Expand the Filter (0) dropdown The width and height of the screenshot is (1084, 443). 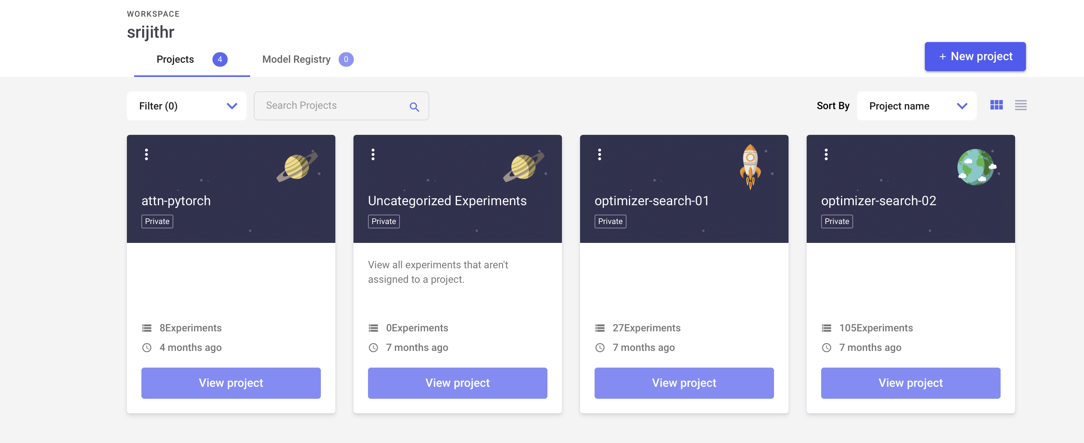coord(186,106)
